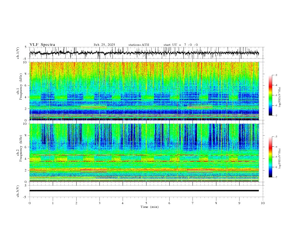Click the ch.1 voltage waveform trace

[x=144, y=53]
